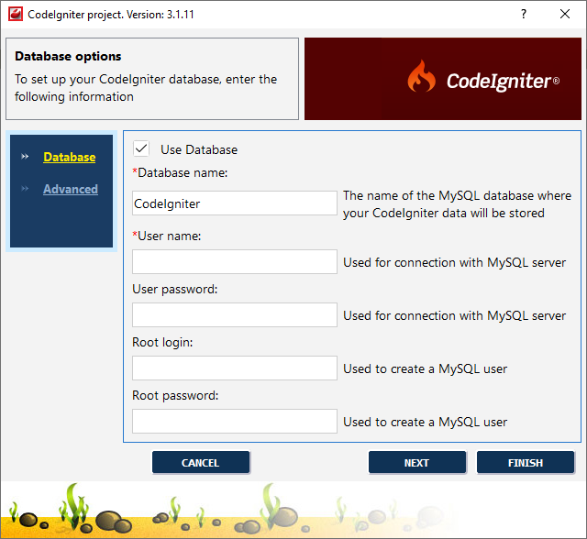587x539 pixels.
Task: Click the 'Use Database' label text
Action: (199, 149)
